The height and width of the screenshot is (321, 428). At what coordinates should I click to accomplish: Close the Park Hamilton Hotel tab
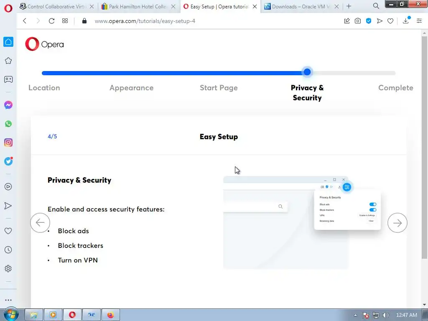173,6
